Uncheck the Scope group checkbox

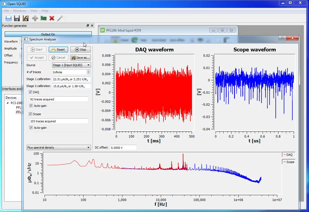click(x=31, y=114)
